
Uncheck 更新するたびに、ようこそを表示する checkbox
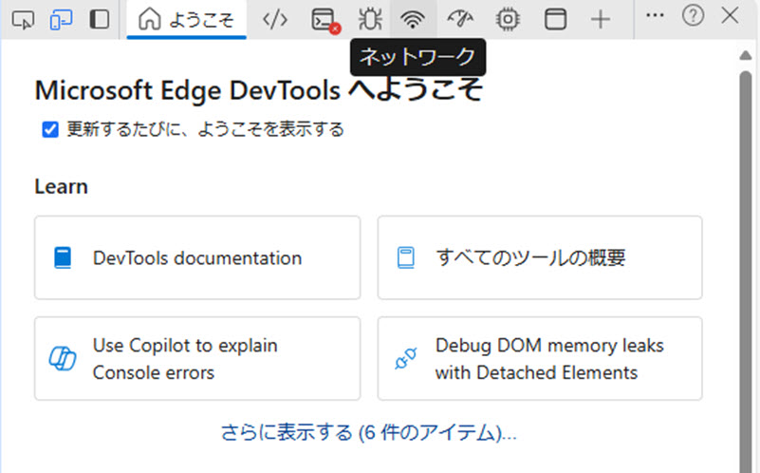(50, 129)
